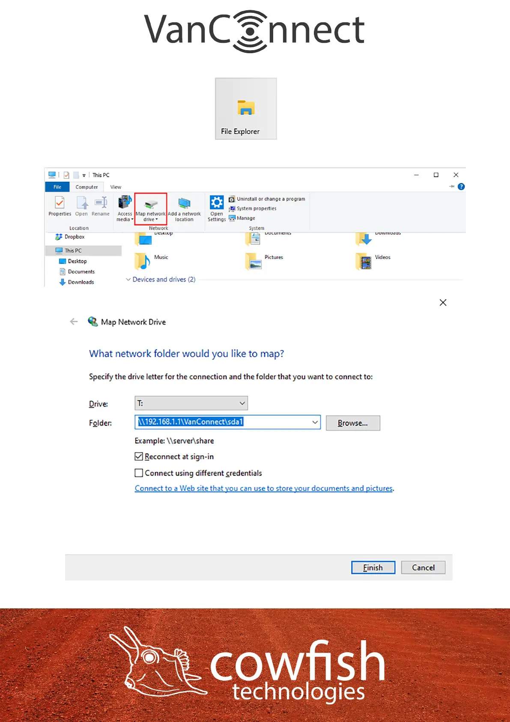Minimize the This PC window

click(x=416, y=175)
